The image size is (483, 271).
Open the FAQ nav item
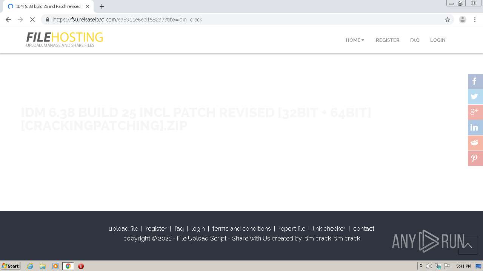tap(415, 40)
